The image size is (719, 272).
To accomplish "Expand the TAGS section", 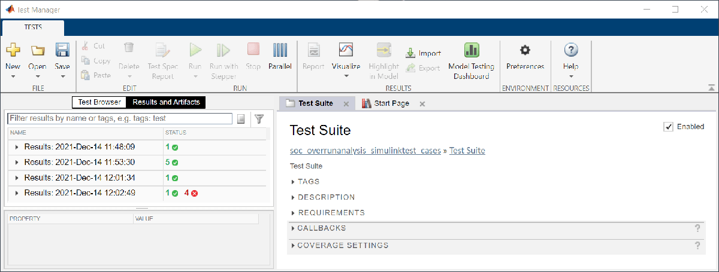I will pyautogui.click(x=293, y=182).
